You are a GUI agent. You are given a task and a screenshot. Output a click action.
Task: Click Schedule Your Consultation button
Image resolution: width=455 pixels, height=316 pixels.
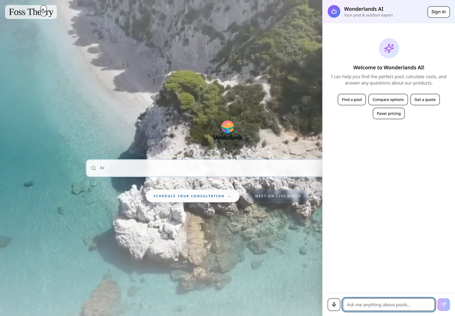click(193, 196)
